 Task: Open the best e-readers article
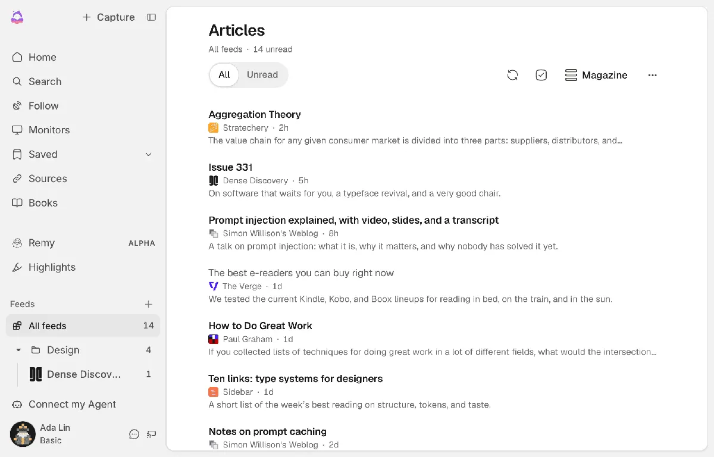pyautogui.click(x=301, y=273)
